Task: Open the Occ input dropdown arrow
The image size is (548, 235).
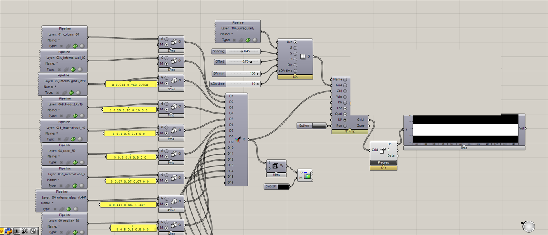Action: click(x=295, y=42)
